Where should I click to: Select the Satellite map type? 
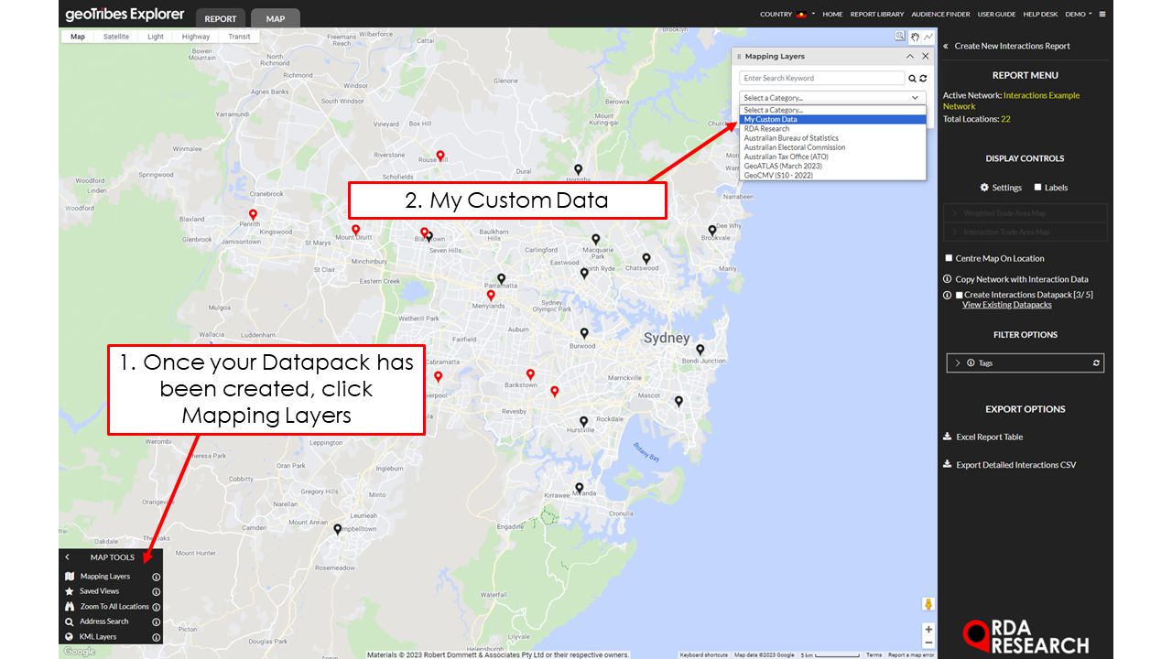pos(116,37)
